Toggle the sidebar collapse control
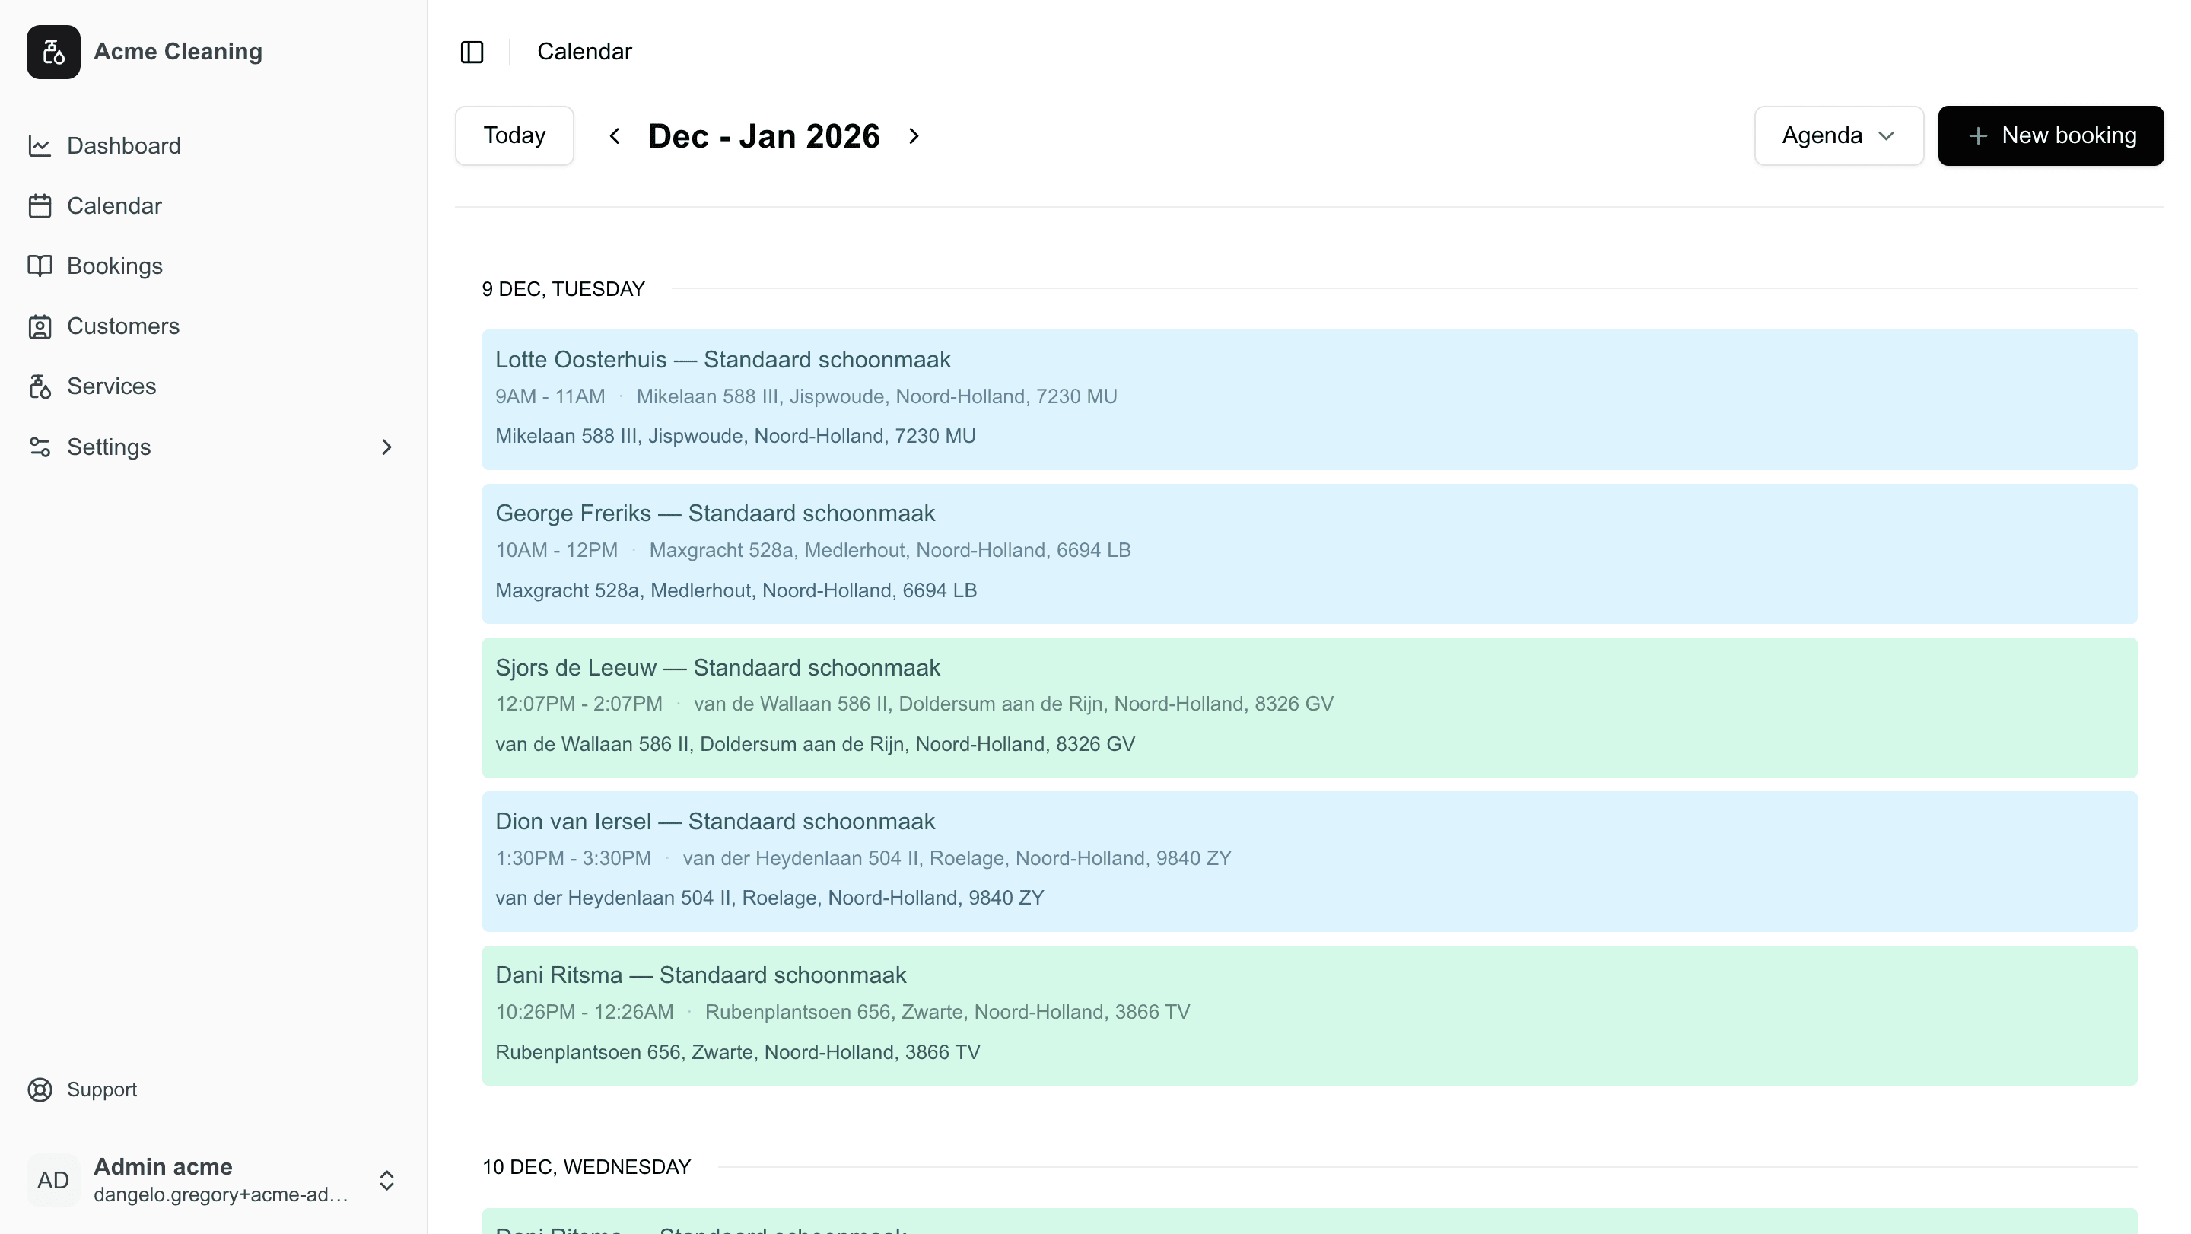 (x=472, y=52)
